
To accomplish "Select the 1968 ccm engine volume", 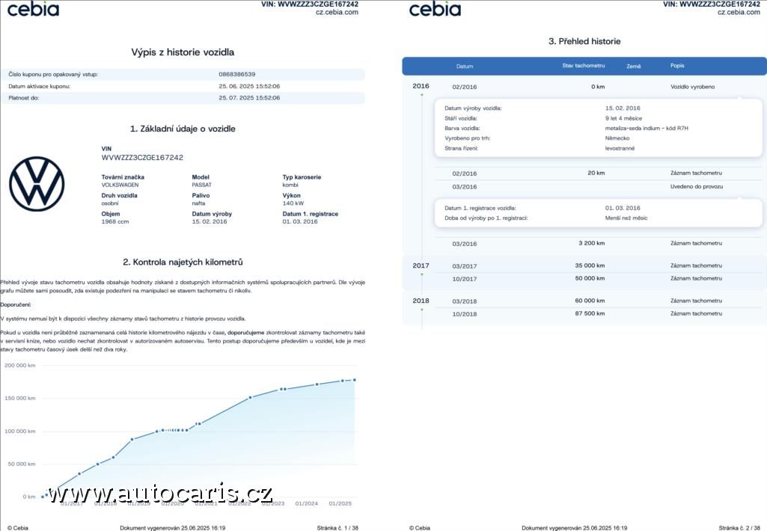I will (115, 221).
